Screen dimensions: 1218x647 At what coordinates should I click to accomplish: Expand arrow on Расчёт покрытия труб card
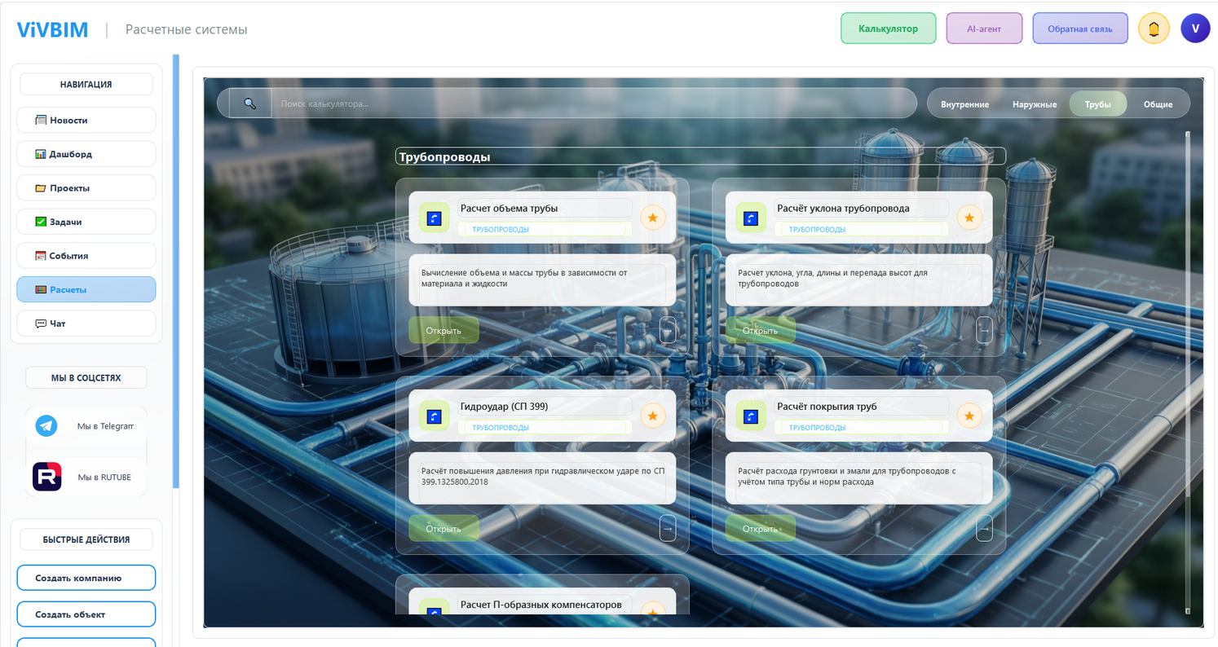click(x=984, y=528)
